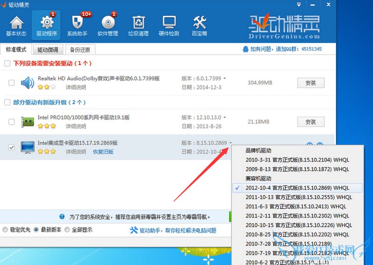Click Realtek HD Audio(Dolby音效)声卡驱动6.0.1.7399版 title
Viewport: 373px width, 265px height.
coord(99,78)
